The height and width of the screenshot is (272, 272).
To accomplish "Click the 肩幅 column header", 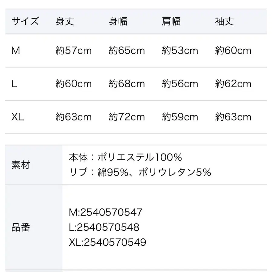I will [x=171, y=21].
